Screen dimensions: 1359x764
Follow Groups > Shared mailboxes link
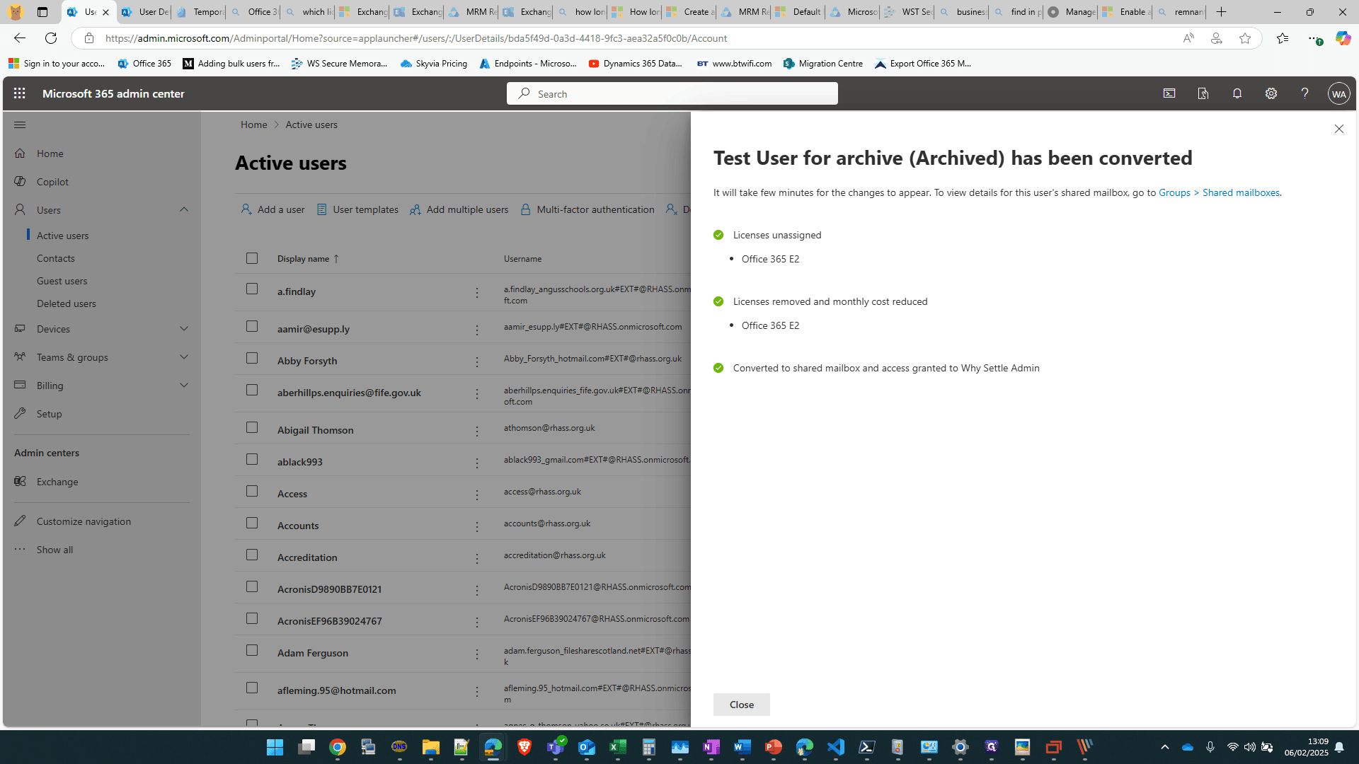(x=1219, y=192)
